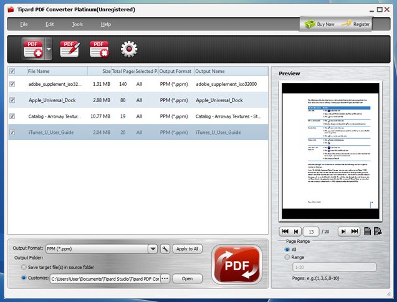Screen dimensions: 397x302
Task: Open the Output Format dropdown arrow
Action: [153, 249]
